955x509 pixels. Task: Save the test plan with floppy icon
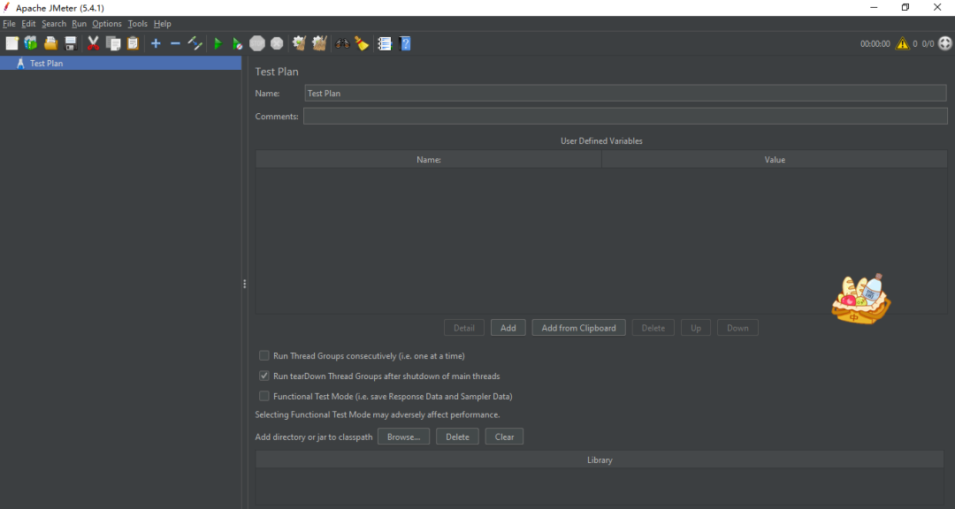click(x=70, y=43)
